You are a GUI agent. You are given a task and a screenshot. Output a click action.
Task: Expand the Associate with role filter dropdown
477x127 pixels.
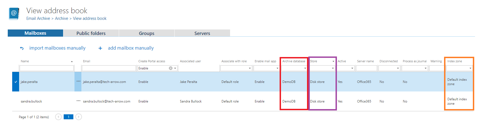point(249,68)
